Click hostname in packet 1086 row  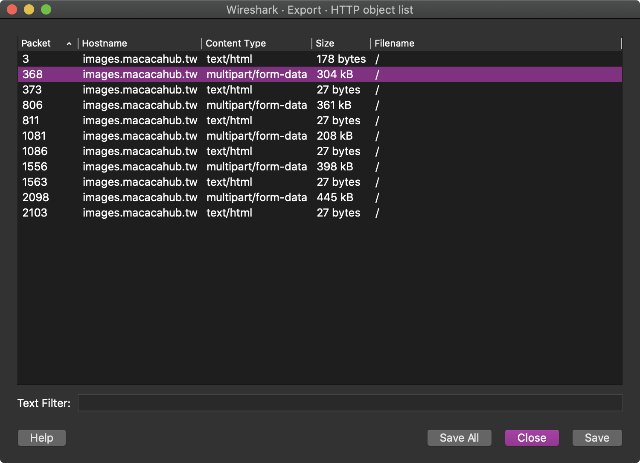tap(140, 151)
